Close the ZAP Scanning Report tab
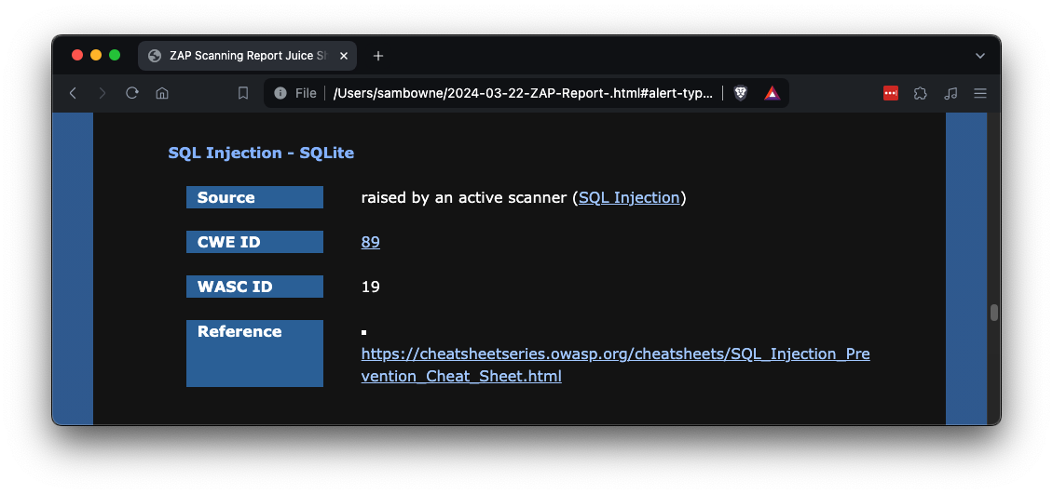The height and width of the screenshot is (494, 1053). 345,56
